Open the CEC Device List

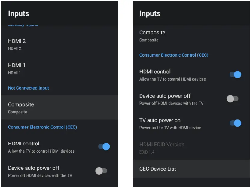click(x=158, y=169)
